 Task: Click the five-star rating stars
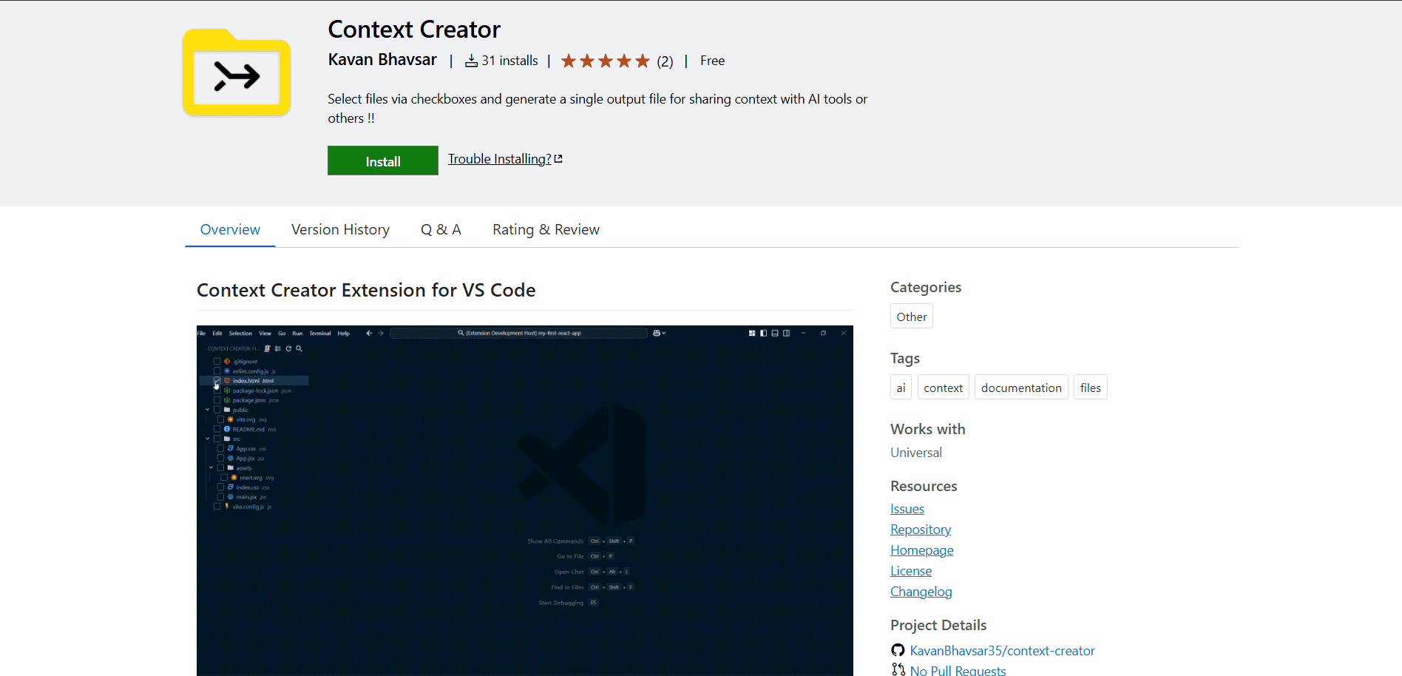click(x=605, y=61)
